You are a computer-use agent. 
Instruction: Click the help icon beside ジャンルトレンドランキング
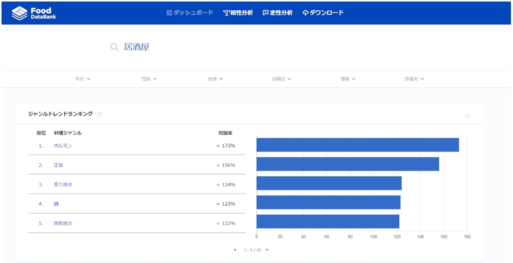pyautogui.click(x=100, y=114)
